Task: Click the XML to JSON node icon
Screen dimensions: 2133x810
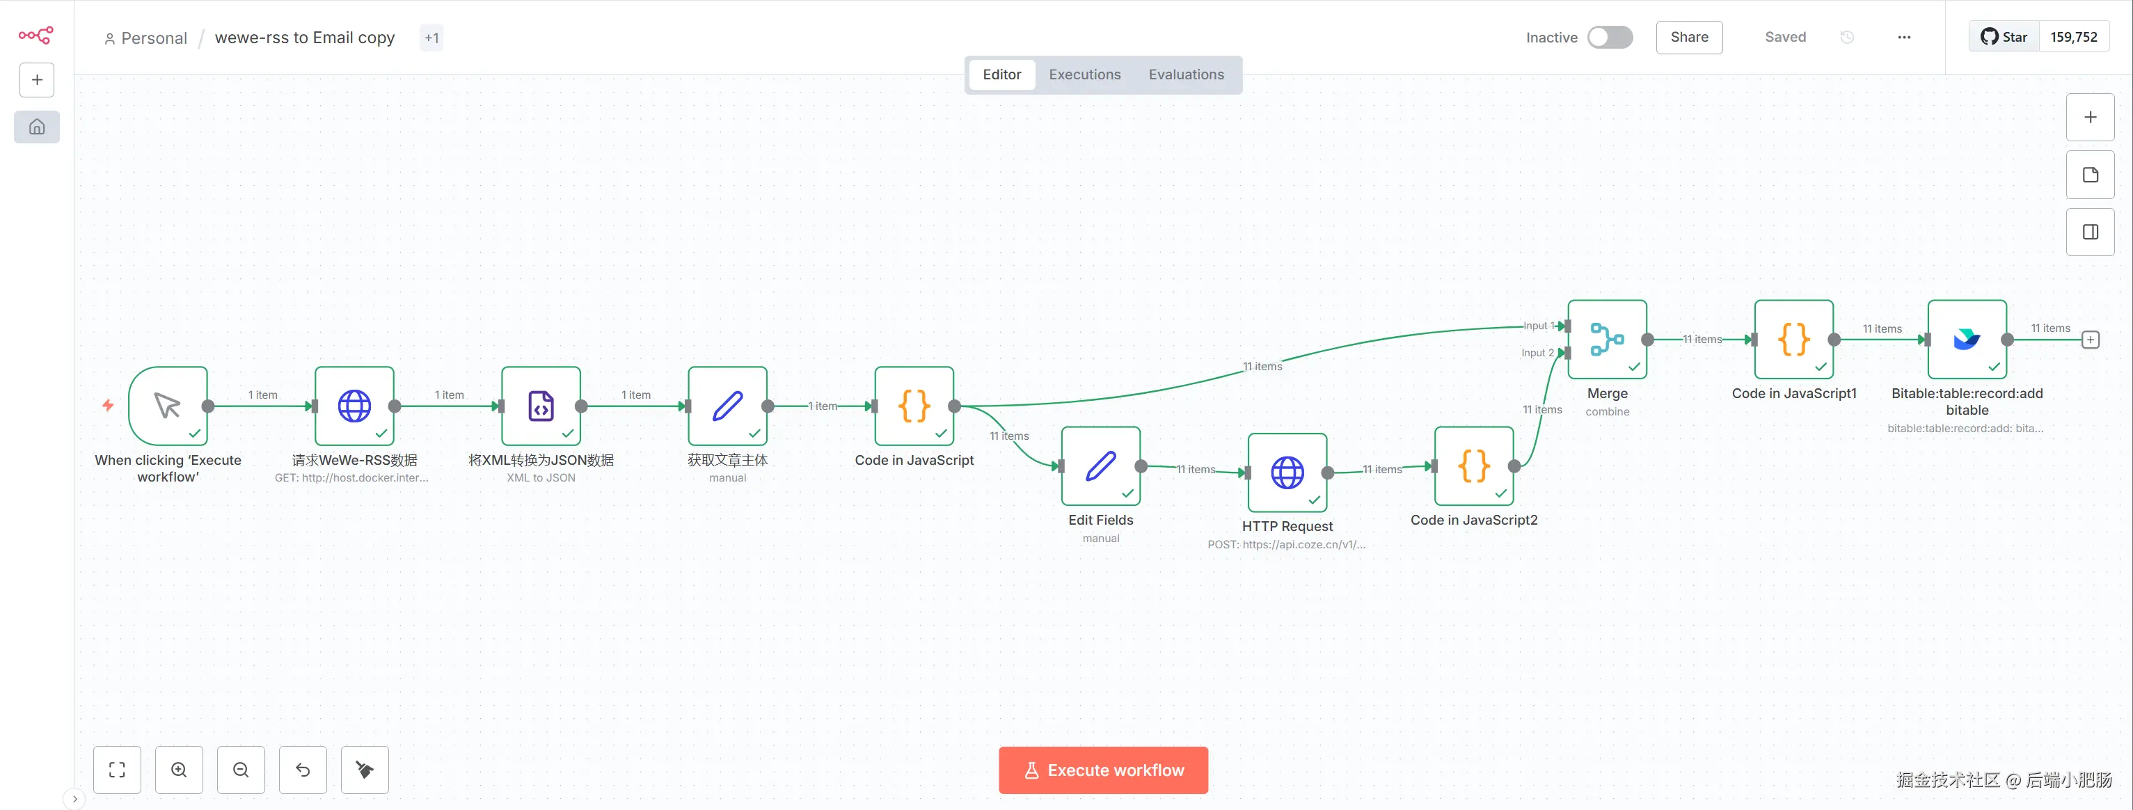Action: tap(541, 406)
